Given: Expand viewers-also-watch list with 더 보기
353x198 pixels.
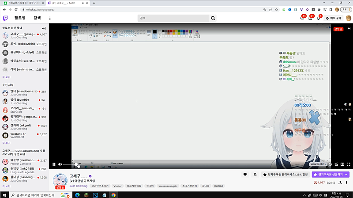Looking at the screenshot, I should point(6,187).
